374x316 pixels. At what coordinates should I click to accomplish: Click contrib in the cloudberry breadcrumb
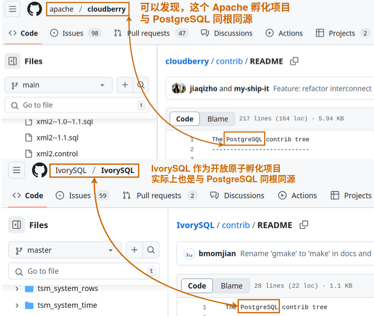click(x=229, y=61)
